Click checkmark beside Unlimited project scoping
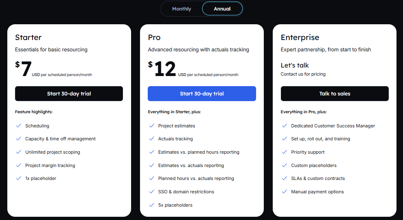Screen dimensions: 403x220 [x=18, y=152]
